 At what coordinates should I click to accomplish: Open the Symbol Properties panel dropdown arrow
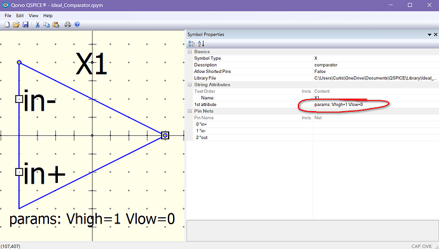coord(429,35)
